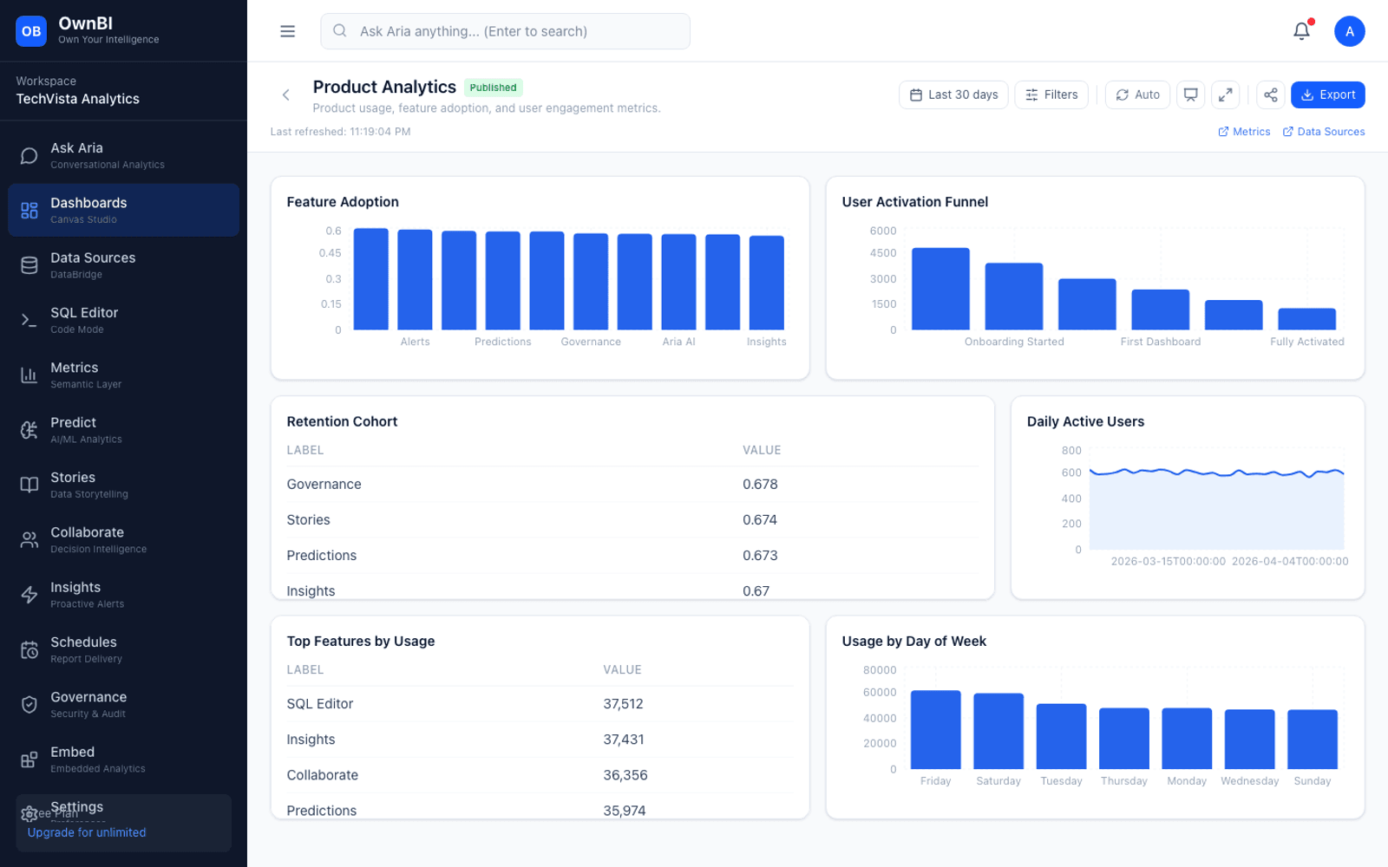Click the Insights lightning icon

coord(29,595)
